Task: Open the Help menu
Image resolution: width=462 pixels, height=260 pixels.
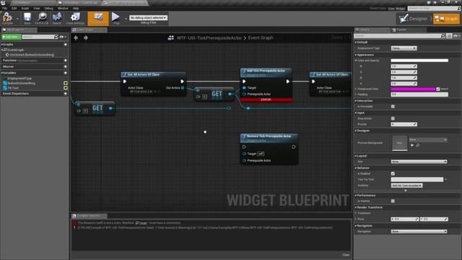Action: pyautogui.click(x=76, y=8)
